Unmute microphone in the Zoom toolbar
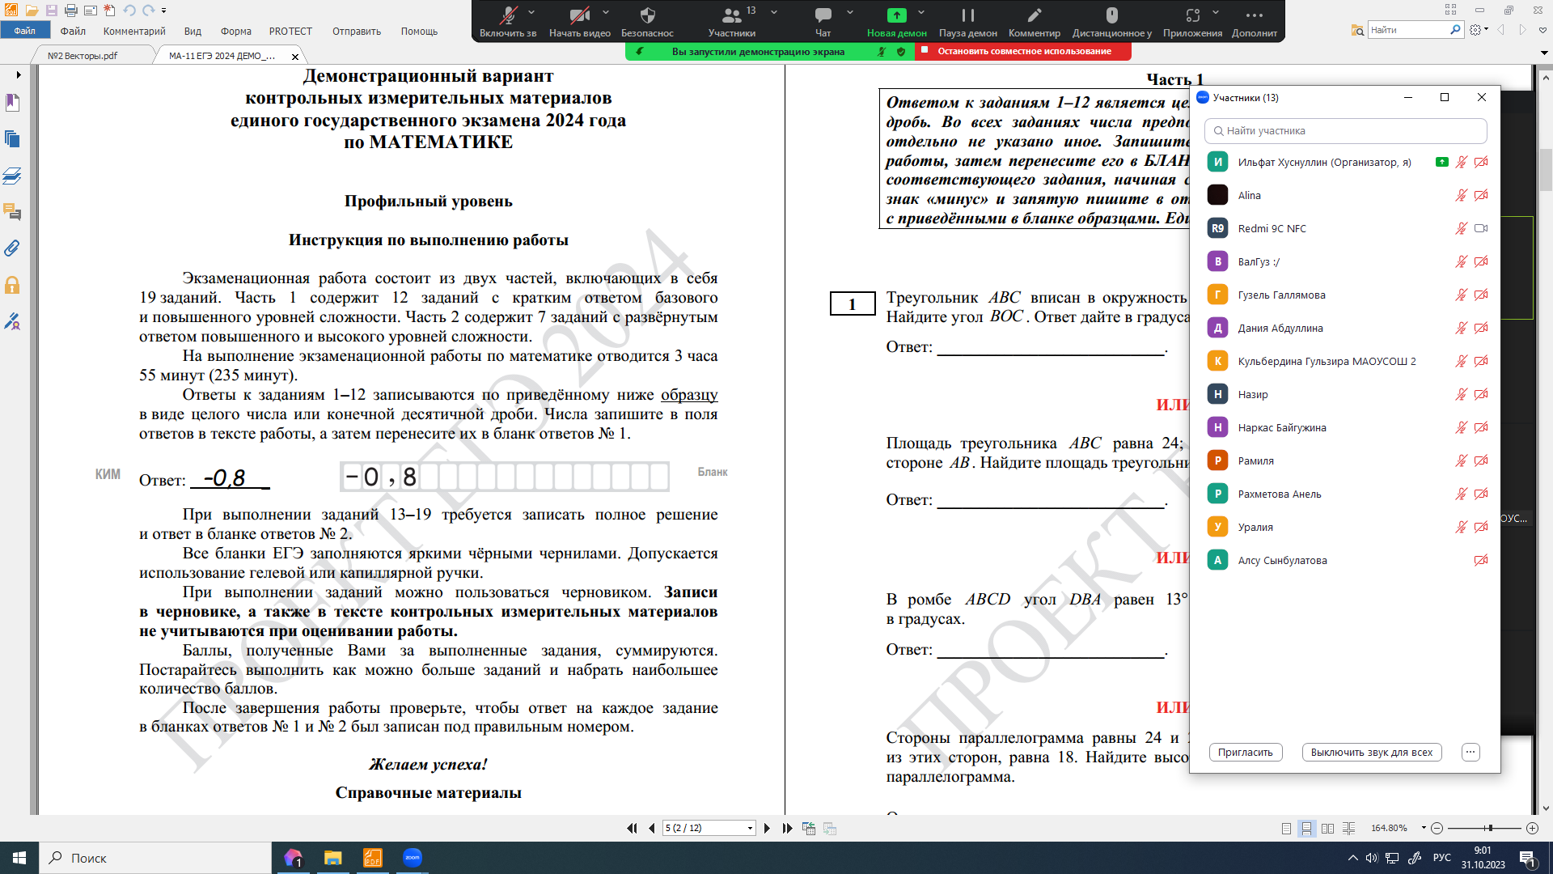 coord(508,20)
